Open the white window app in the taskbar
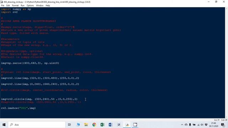The height and width of the screenshot is (128, 228). 135,125
